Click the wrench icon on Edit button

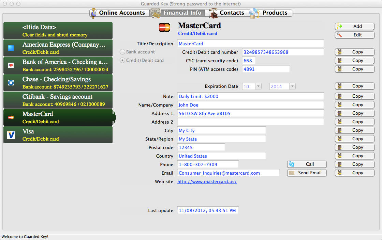[339, 35]
